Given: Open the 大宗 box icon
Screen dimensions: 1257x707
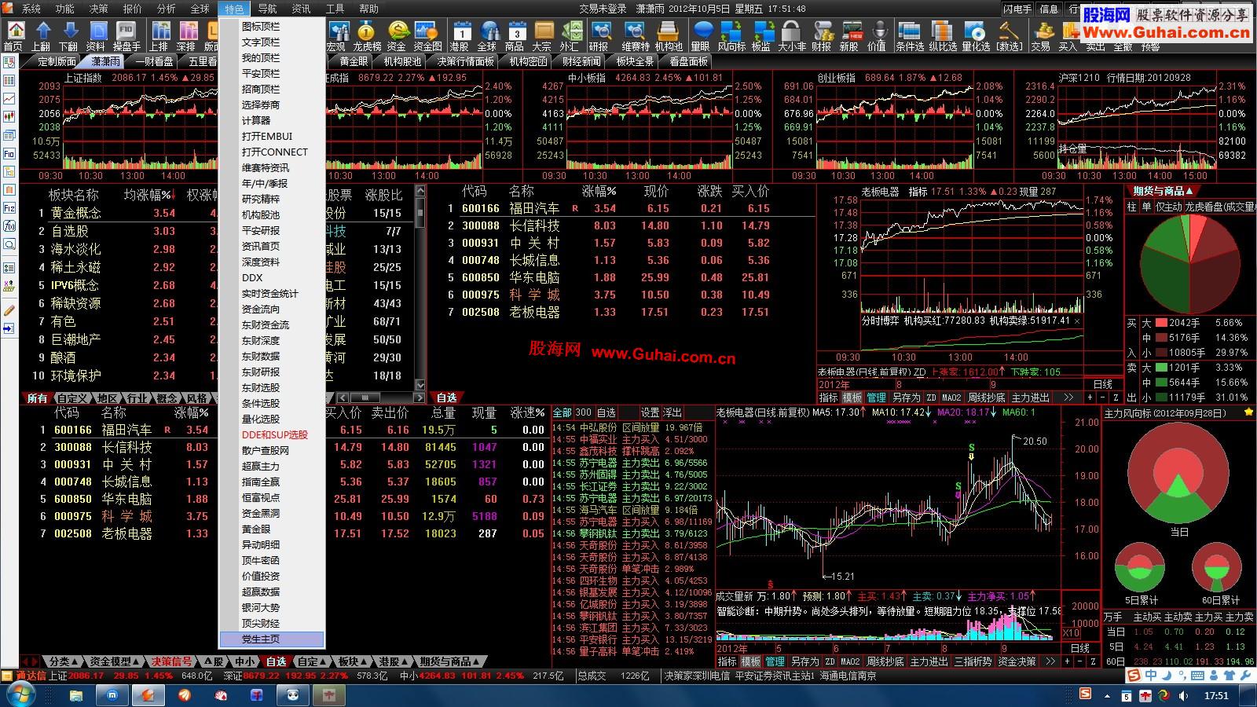Looking at the screenshot, I should (542, 37).
